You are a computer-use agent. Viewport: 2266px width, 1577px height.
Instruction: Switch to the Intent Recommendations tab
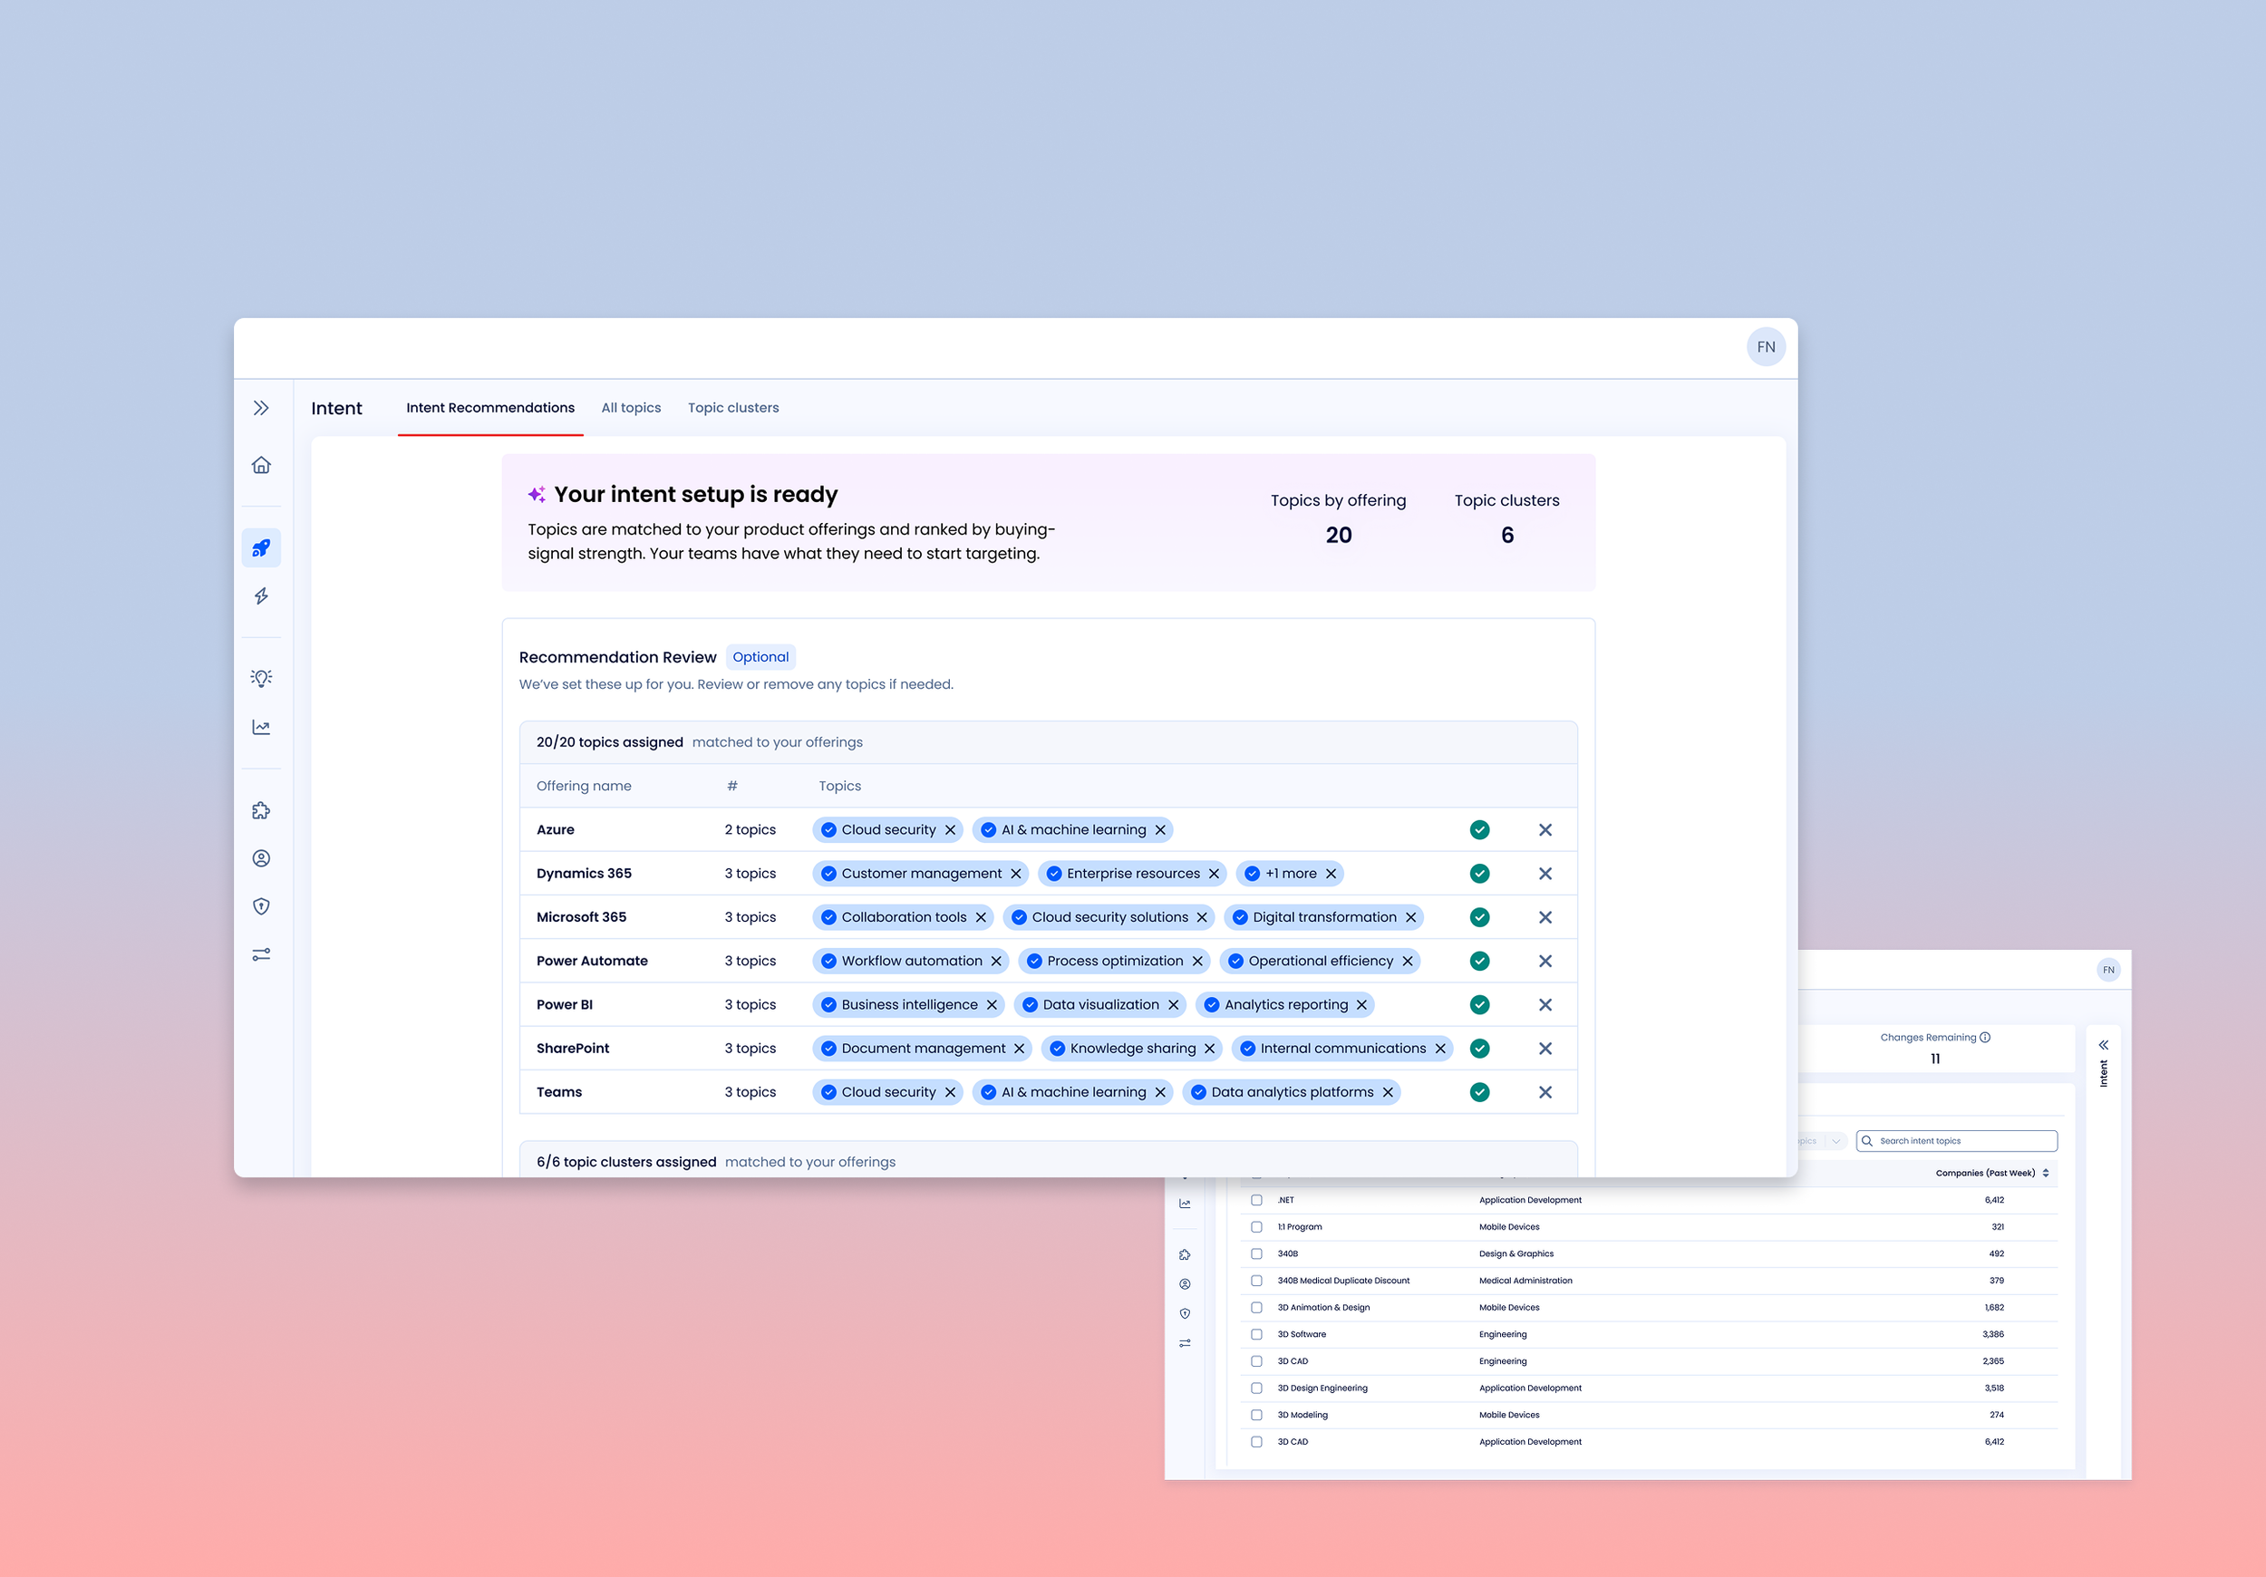489,408
